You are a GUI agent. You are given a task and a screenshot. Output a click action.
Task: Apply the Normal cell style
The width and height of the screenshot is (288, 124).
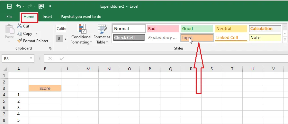pyautogui.click(x=129, y=29)
